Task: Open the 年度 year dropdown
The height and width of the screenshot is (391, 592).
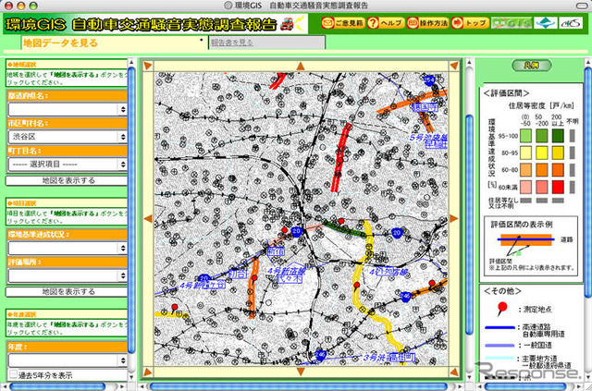Action: coord(68,360)
